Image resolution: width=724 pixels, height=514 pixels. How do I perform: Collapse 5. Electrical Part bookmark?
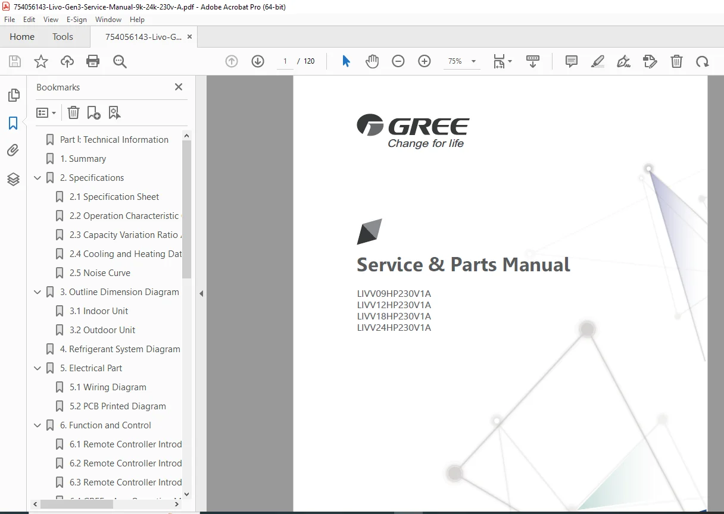(38, 368)
